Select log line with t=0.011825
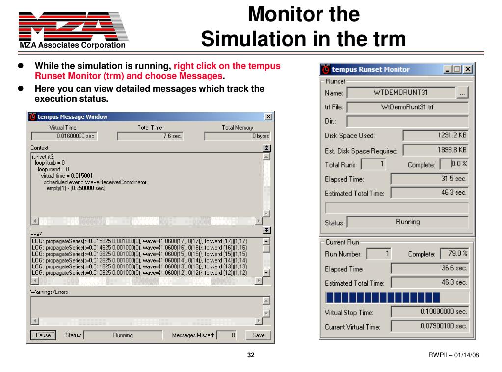 coord(139,266)
